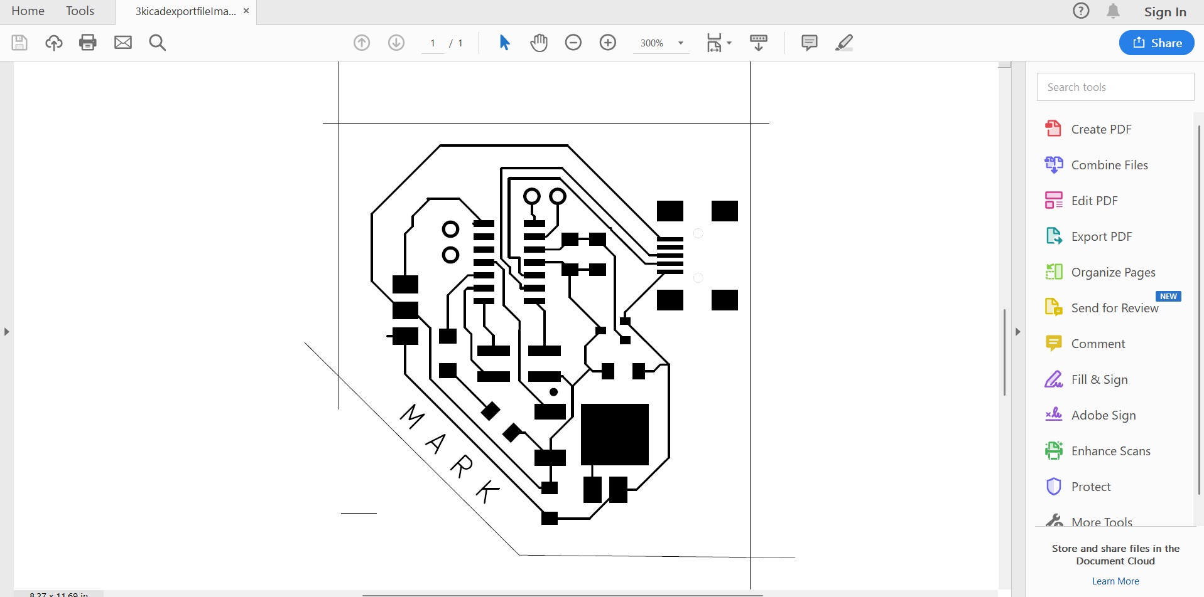Go to next page arrow
The height and width of the screenshot is (597, 1204).
point(396,43)
